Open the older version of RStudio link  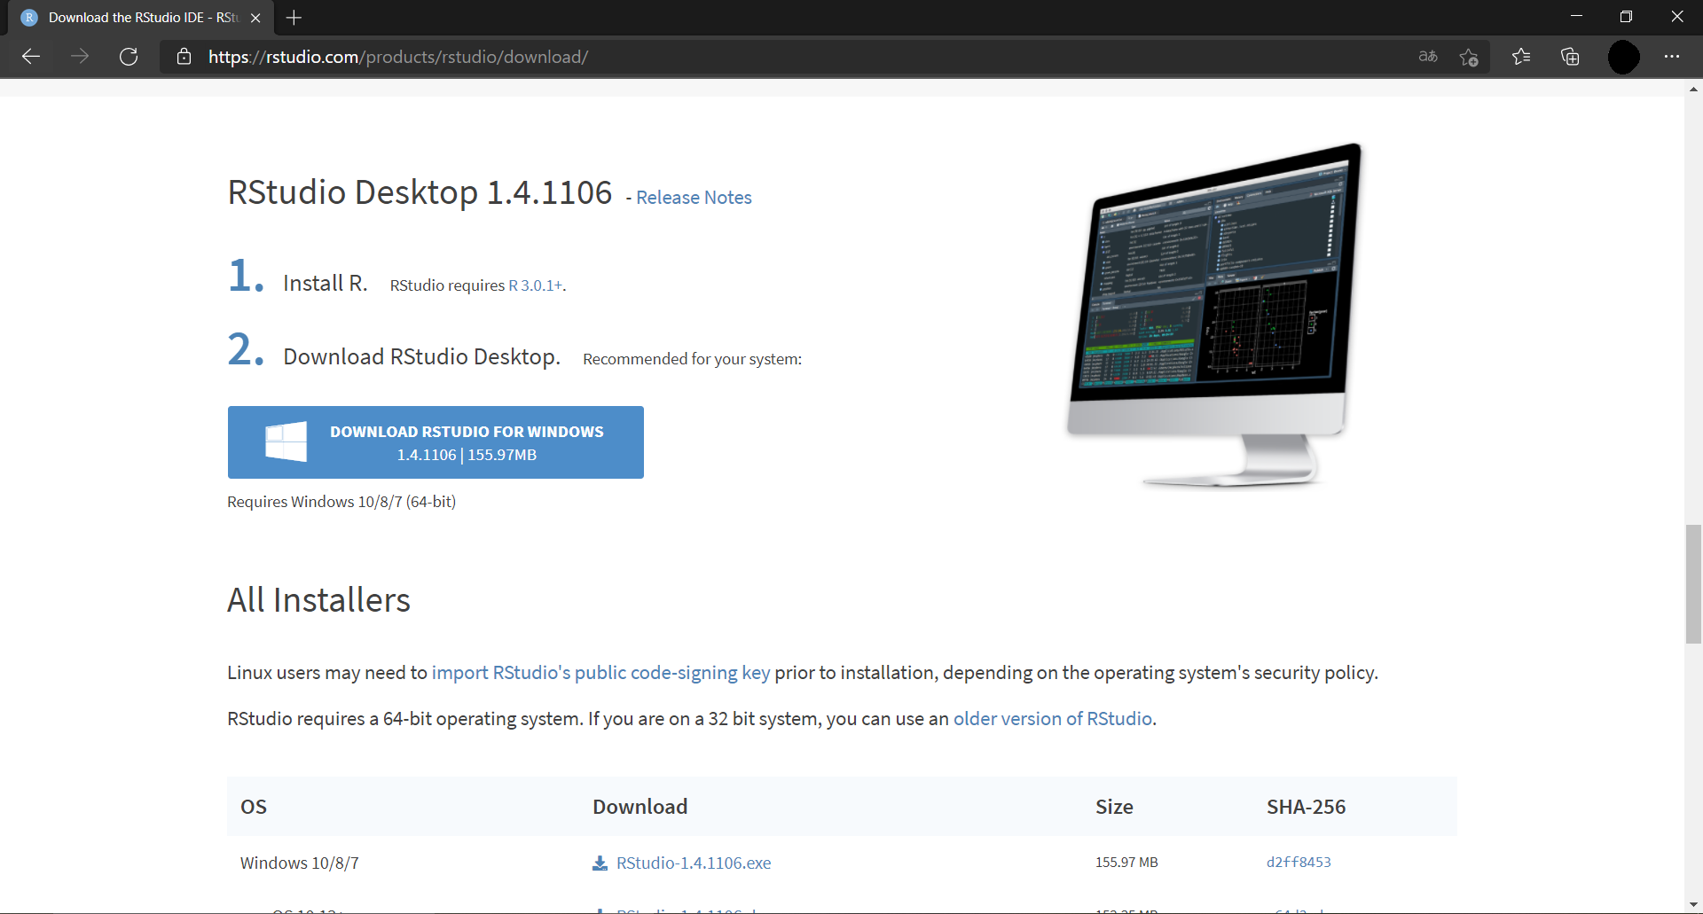(x=1052, y=718)
